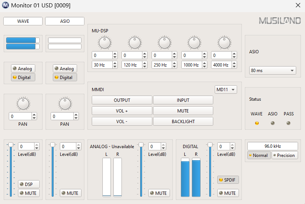Switch to the ASIO tab

[x=65, y=21]
